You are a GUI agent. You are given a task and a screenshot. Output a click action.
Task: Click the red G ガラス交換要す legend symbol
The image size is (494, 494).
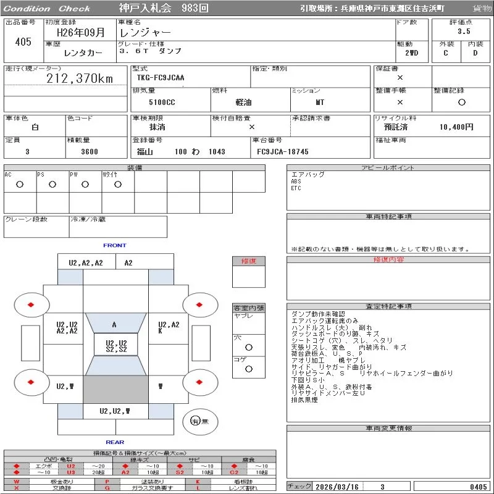coord(107,488)
